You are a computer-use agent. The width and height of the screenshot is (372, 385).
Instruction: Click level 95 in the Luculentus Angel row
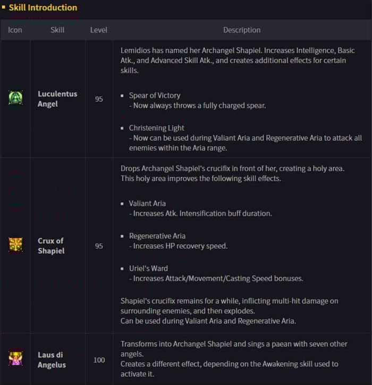(x=99, y=99)
